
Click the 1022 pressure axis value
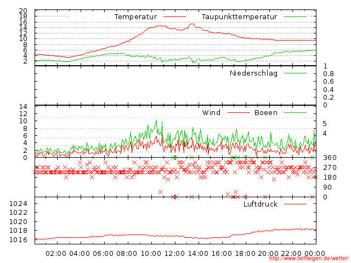[18, 212]
